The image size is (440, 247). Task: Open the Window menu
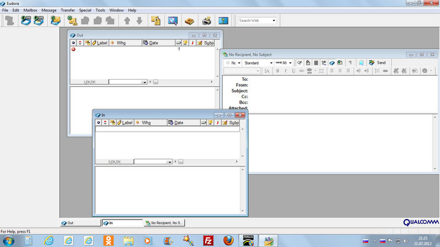click(x=117, y=10)
